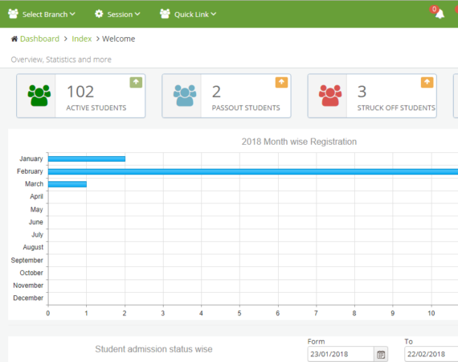Click the From date field 23/01/2018
The width and height of the screenshot is (458, 362).
tap(341, 354)
